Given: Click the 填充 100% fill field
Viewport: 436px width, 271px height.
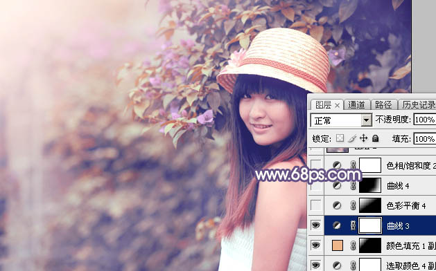Looking at the screenshot, I should pyautogui.click(x=425, y=138).
